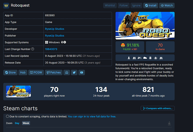Screen dimensions: 193x132
Task: Click the help icon beside Last Change Number
Action: coord(33,49)
